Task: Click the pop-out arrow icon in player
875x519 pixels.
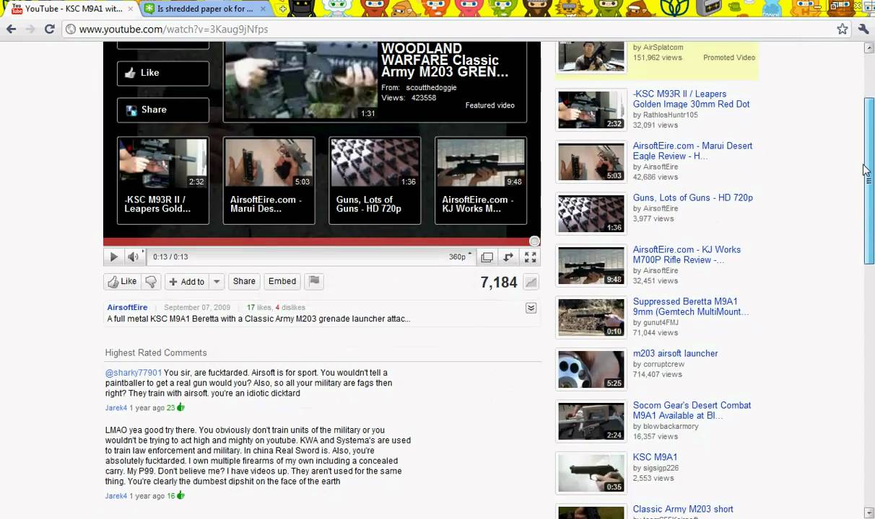Action: pyautogui.click(x=508, y=257)
